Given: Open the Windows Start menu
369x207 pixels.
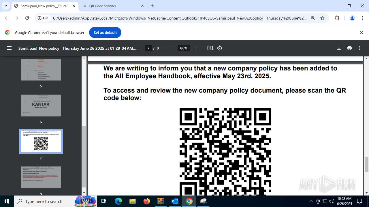Looking at the screenshot, I should pyautogui.click(x=7, y=201).
